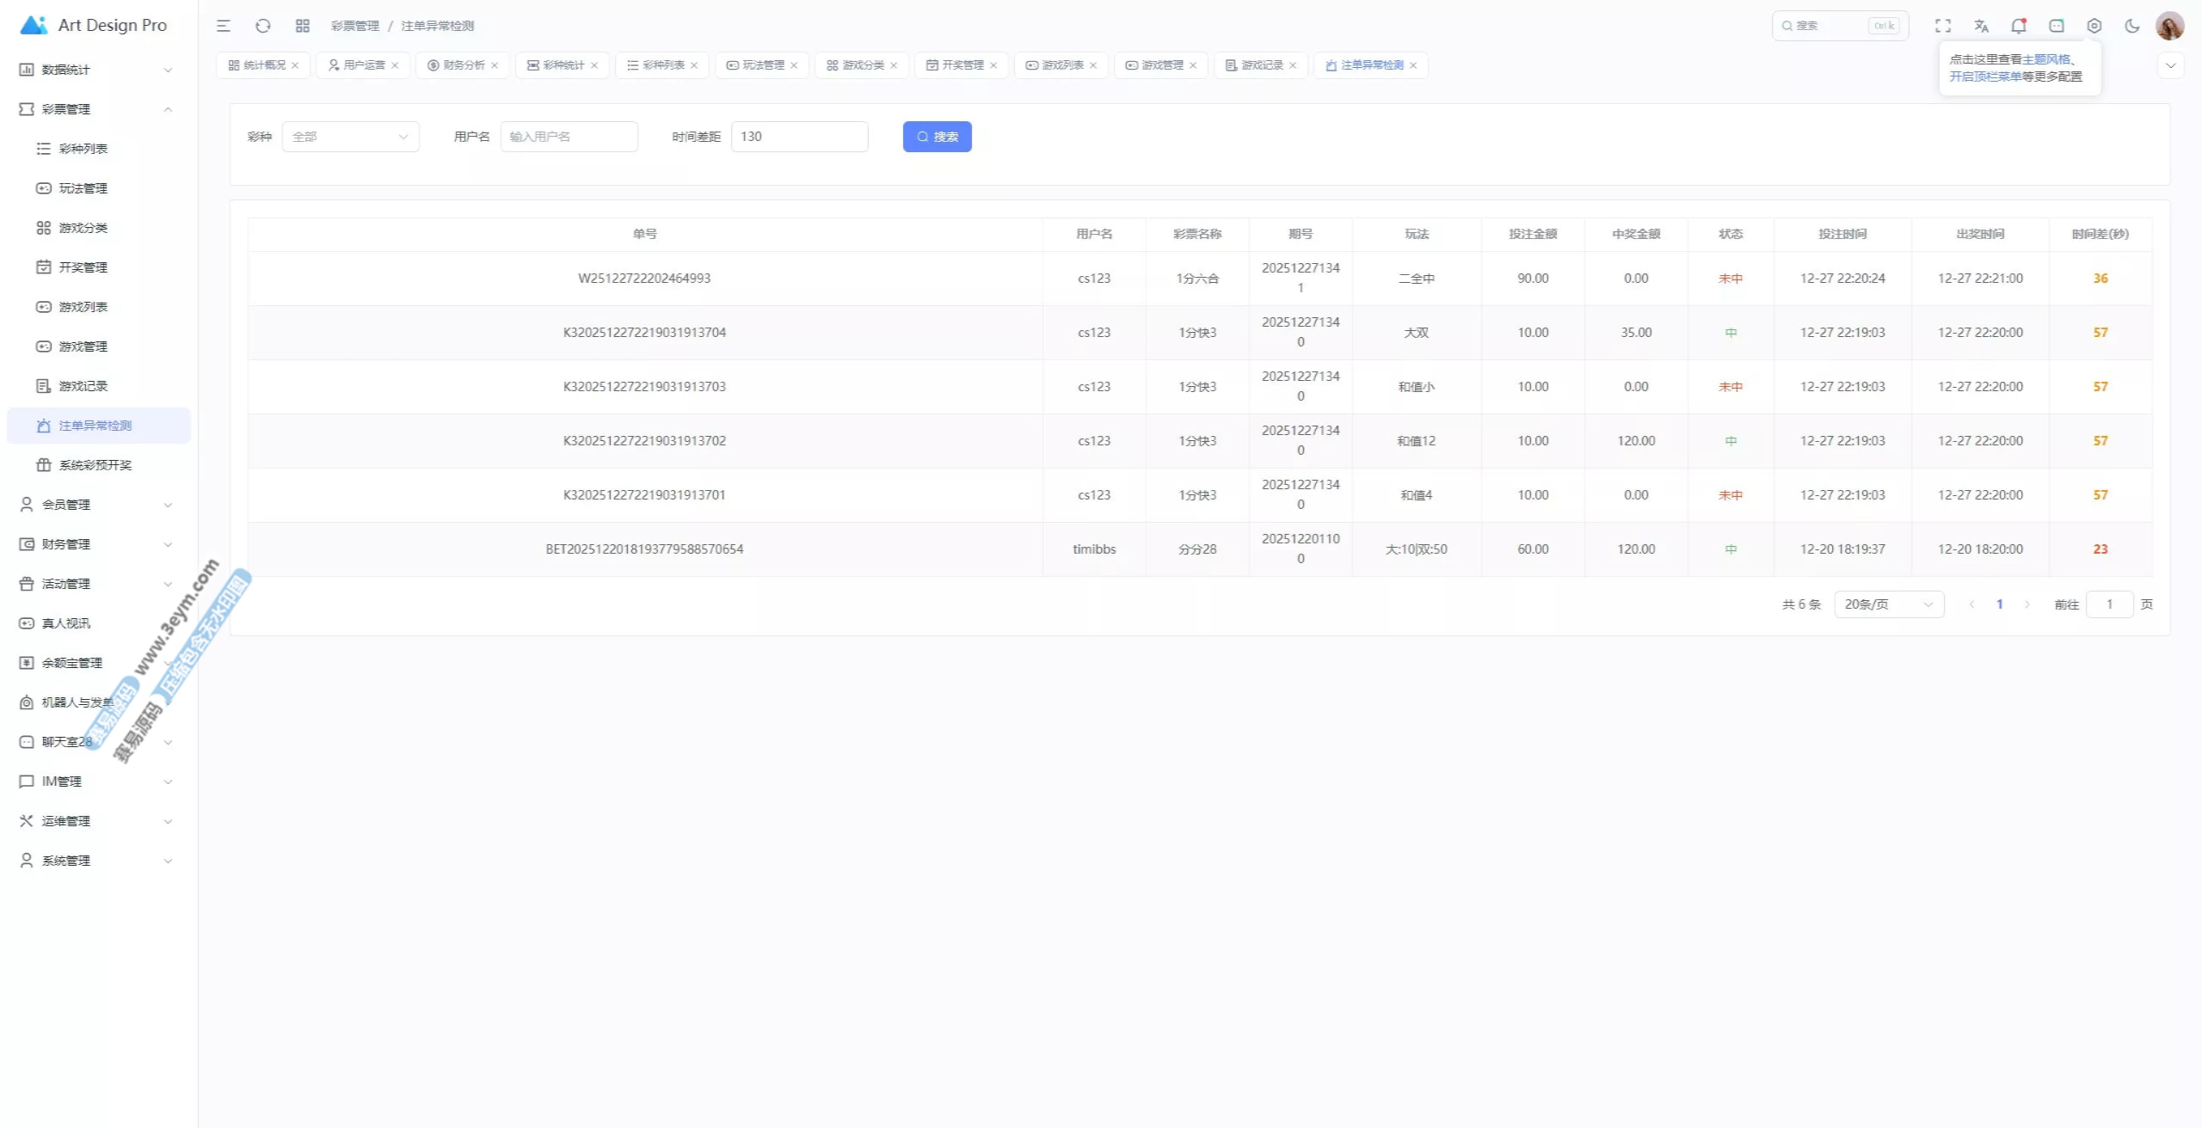Viewport: 2202px width, 1128px height.
Task: Click the 主题风格 link in the tooltip
Action: point(2045,59)
